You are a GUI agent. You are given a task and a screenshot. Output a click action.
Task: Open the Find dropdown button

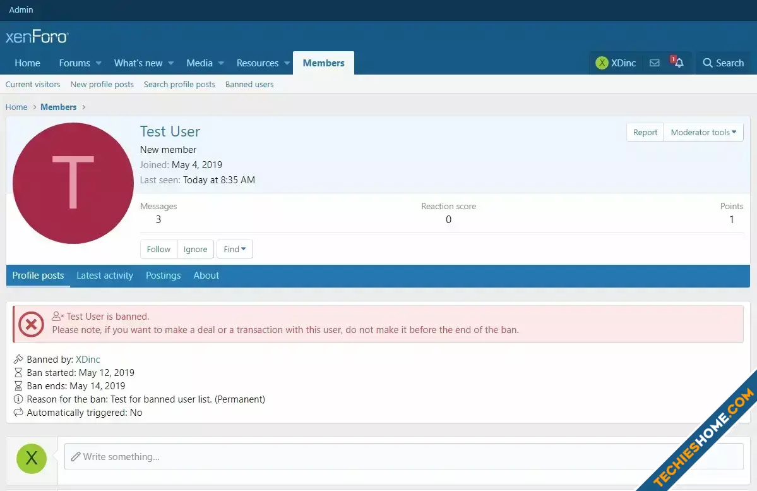235,250
